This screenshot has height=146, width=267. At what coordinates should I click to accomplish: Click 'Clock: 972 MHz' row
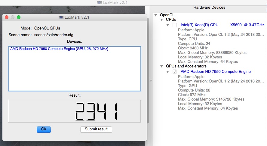[x=192, y=95]
